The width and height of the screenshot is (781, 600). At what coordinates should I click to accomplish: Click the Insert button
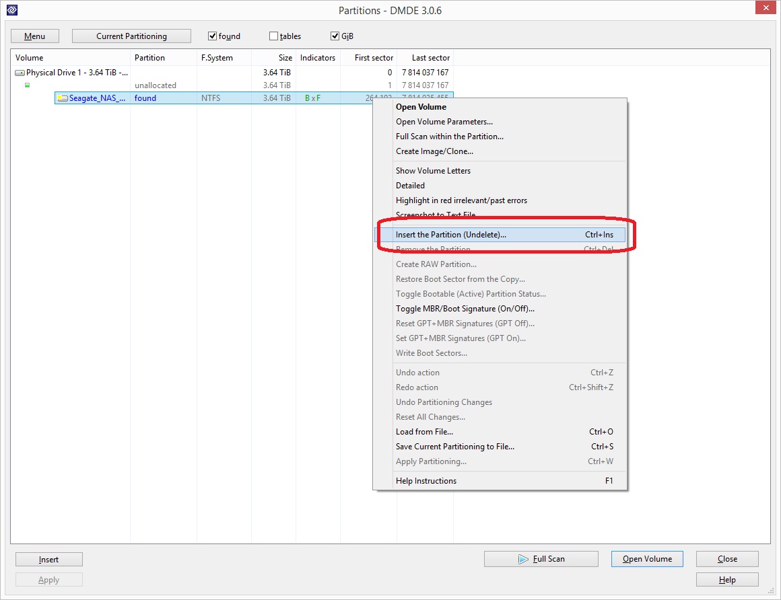coord(48,560)
